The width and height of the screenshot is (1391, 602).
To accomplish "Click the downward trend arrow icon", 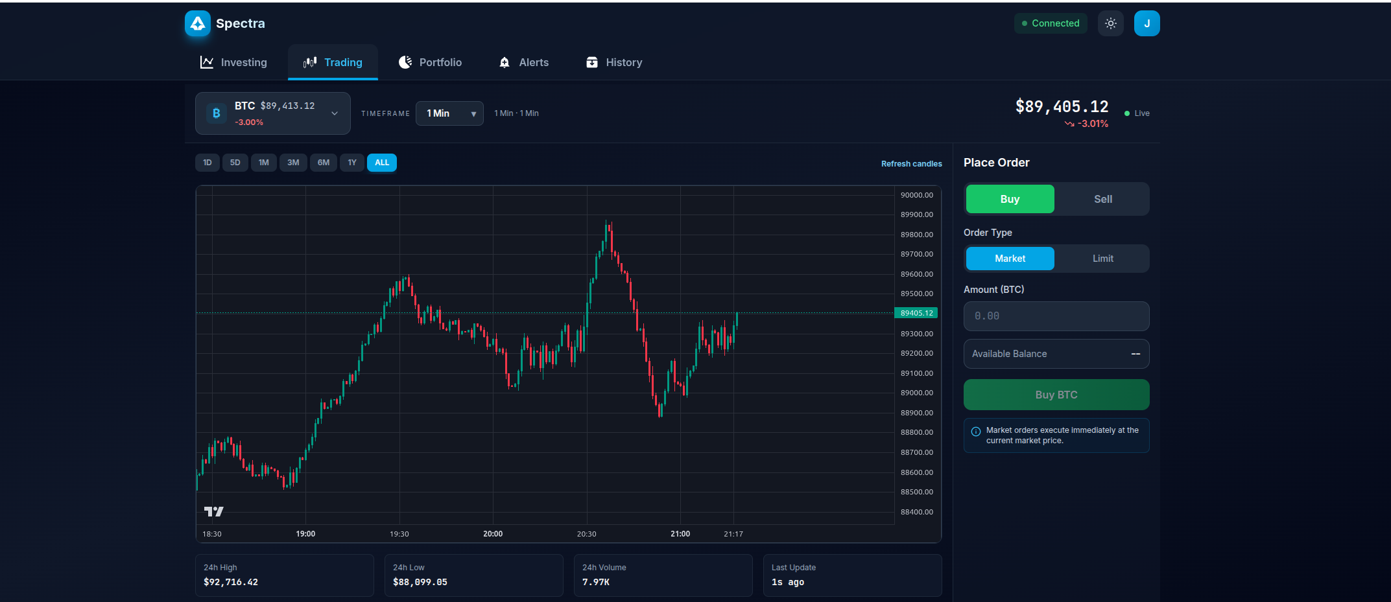I will pos(1069,124).
